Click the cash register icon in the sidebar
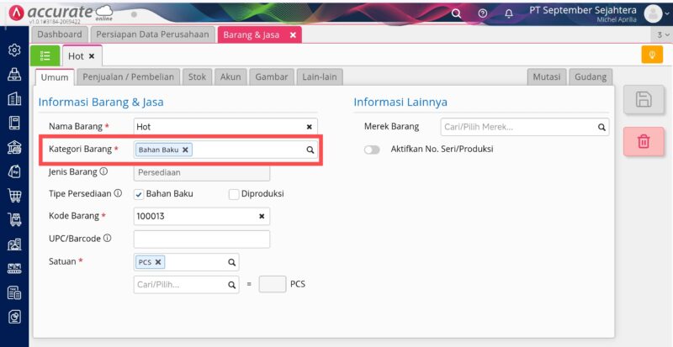 click(14, 74)
